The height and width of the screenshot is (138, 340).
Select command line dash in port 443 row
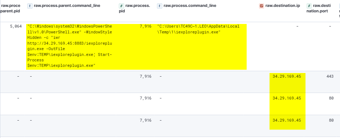coord(161,76)
